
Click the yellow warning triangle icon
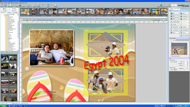pyautogui.click(x=151, y=20)
